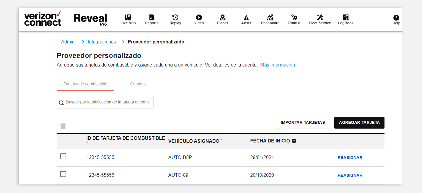This screenshot has height=193, width=422.
Task: Click the Help question mark icon
Action: tap(396, 18)
